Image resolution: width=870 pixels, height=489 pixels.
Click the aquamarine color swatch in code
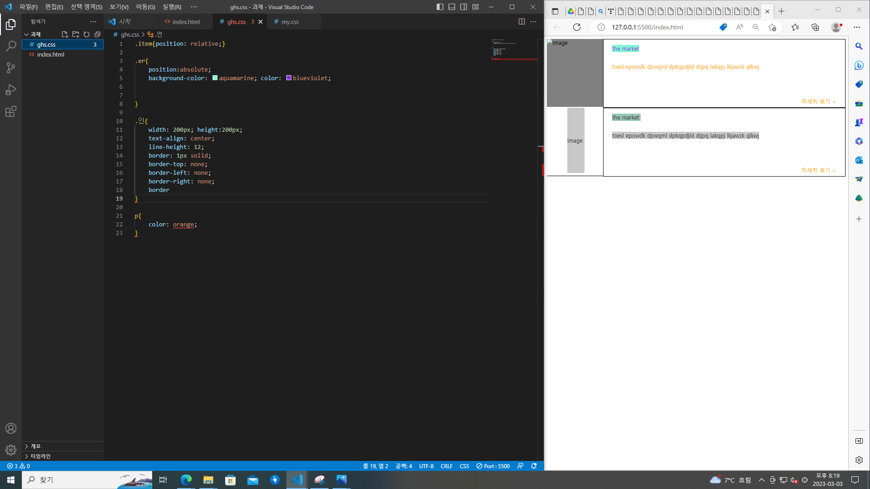tap(215, 78)
